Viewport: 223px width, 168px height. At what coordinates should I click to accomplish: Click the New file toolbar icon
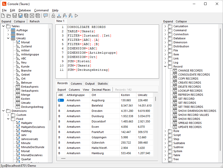pos(4,16)
